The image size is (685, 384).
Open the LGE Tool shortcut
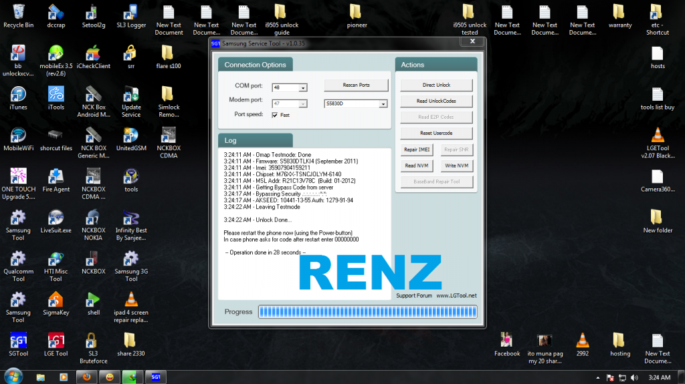pyautogui.click(x=56, y=345)
